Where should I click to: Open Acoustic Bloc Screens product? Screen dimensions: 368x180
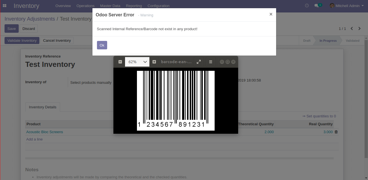pyautogui.click(x=45, y=132)
